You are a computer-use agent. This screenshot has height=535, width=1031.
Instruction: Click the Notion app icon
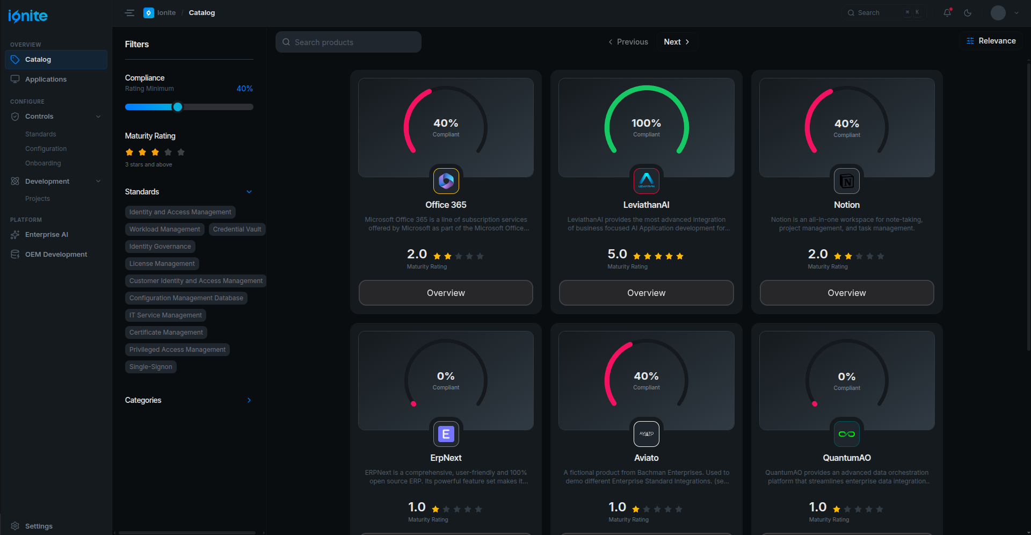point(846,181)
